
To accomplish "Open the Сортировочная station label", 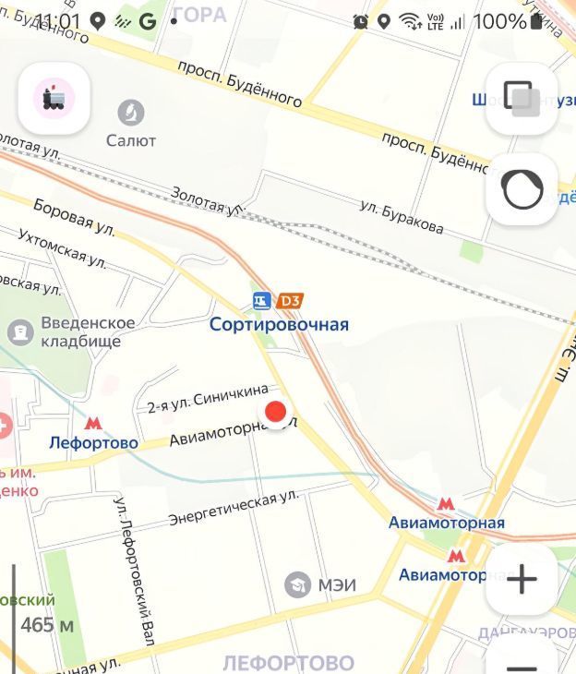I will click(279, 324).
